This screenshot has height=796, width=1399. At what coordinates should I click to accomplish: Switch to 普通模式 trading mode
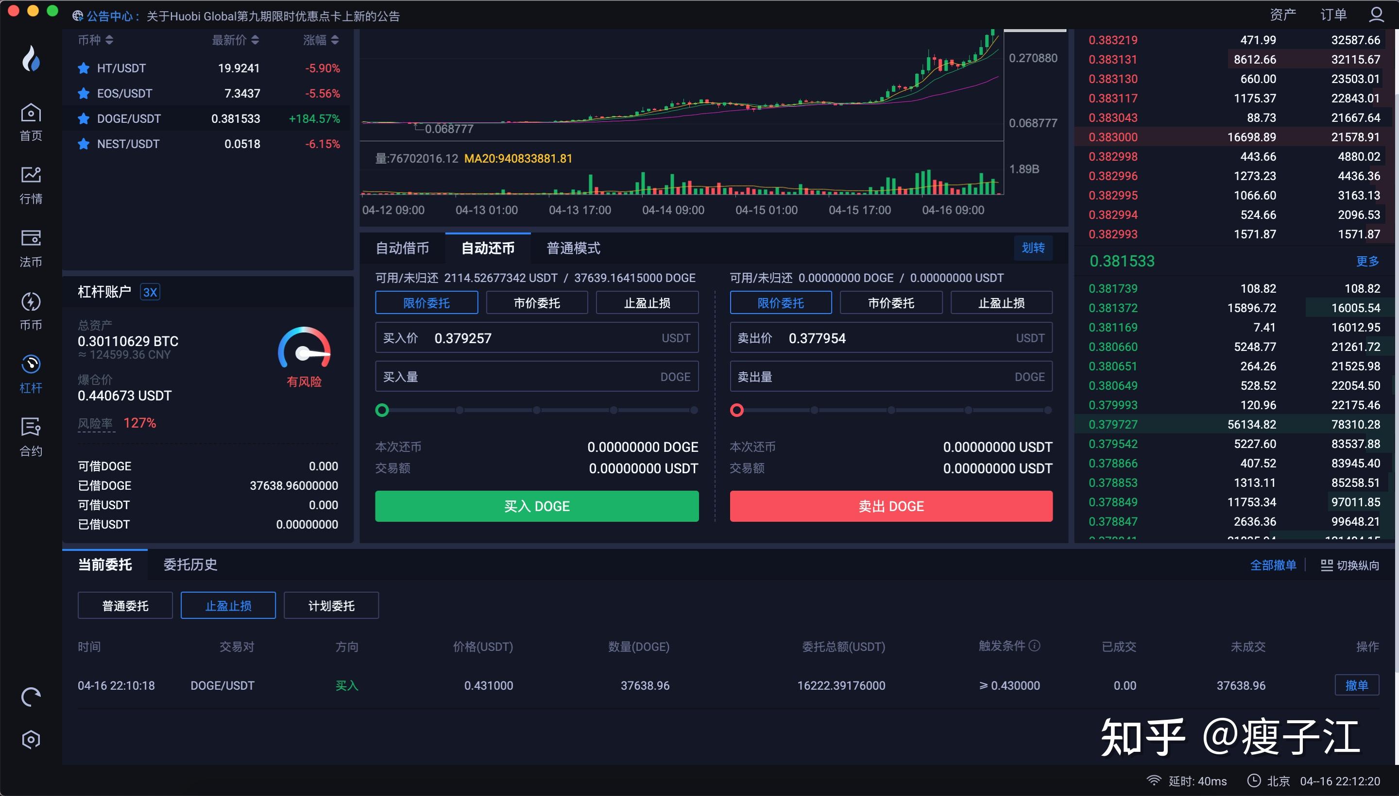(572, 248)
